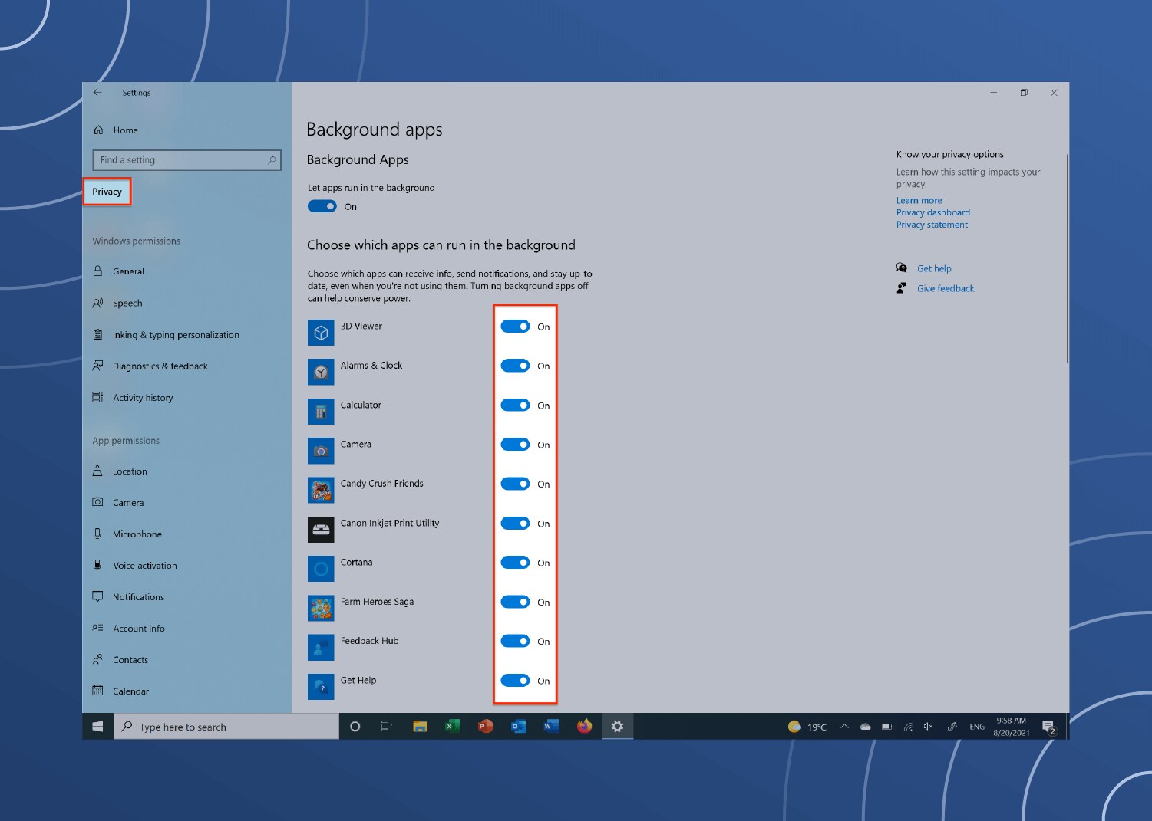Viewport: 1152px width, 821px height.
Task: Launch Firefox from the taskbar
Action: pos(584,726)
